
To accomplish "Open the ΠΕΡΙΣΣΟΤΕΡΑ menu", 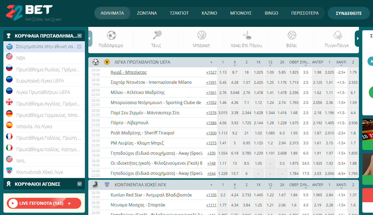I will tap(305, 13).
